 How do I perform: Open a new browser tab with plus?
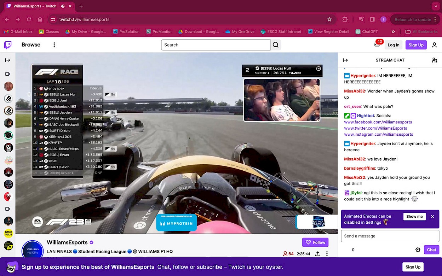(x=81, y=6)
